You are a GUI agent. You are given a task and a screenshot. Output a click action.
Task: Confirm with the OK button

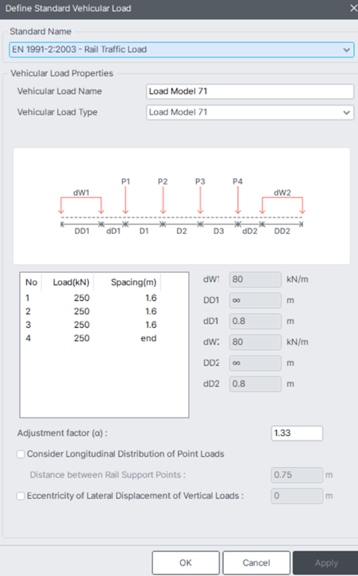[186, 562]
